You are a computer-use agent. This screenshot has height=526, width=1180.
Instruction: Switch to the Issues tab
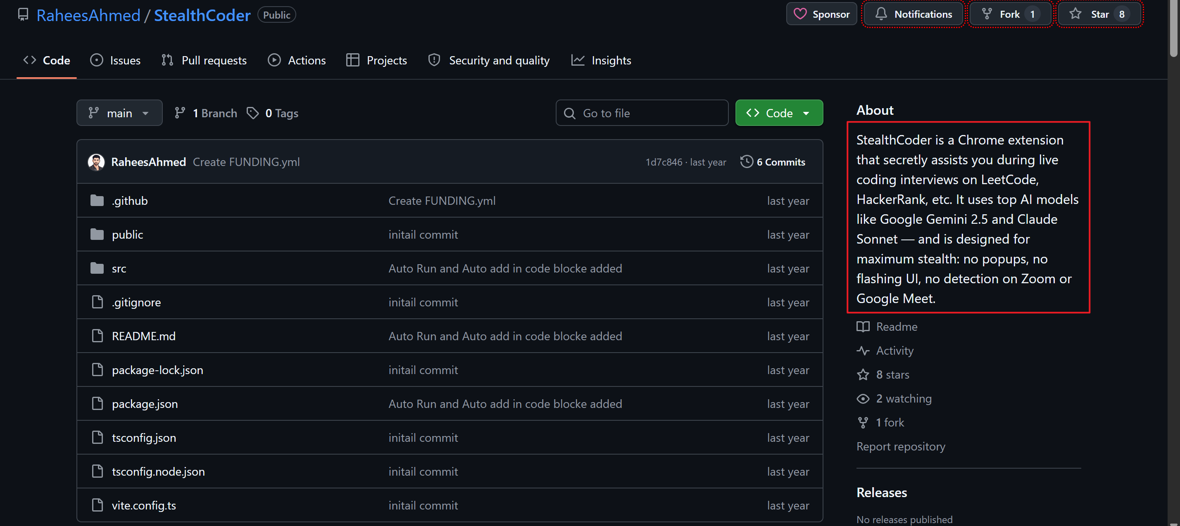[115, 60]
